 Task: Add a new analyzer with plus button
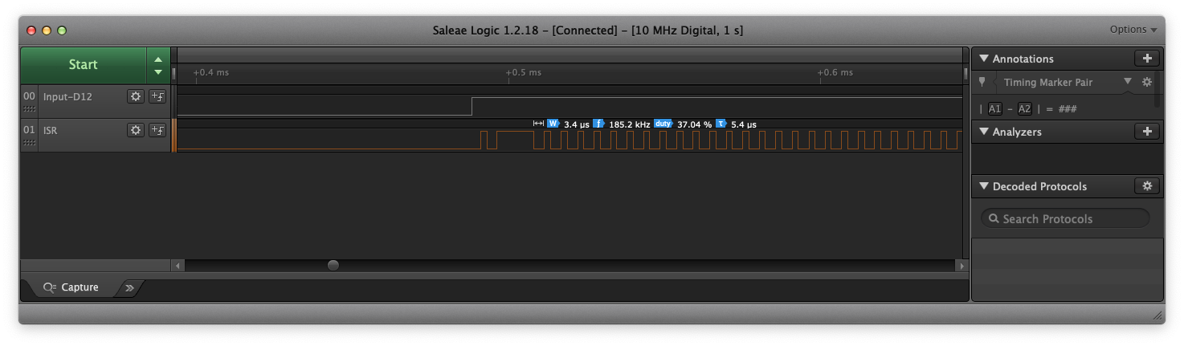coord(1146,132)
